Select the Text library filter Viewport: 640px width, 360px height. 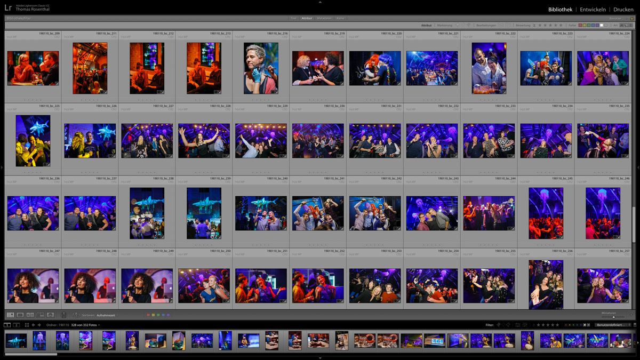293,18
